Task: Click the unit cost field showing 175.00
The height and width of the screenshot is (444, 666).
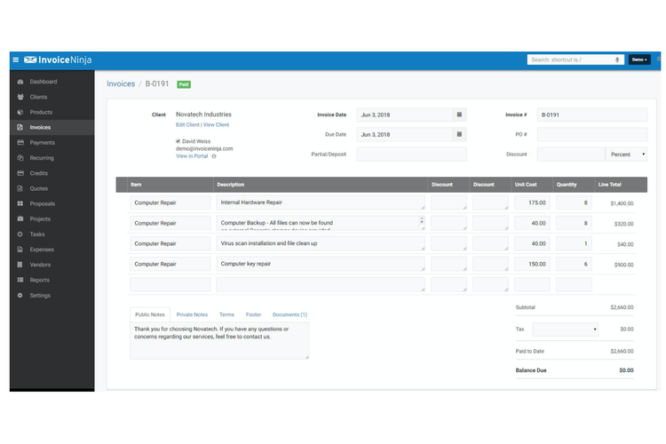Action: point(532,202)
